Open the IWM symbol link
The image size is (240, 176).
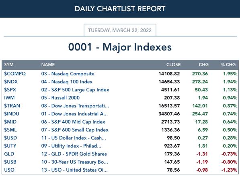pyautogui.click(x=9, y=98)
